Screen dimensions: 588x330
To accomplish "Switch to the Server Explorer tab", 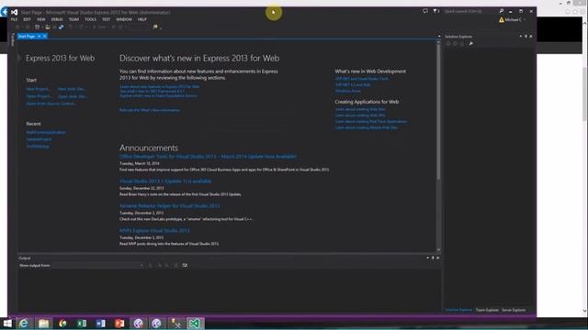I will (514, 310).
